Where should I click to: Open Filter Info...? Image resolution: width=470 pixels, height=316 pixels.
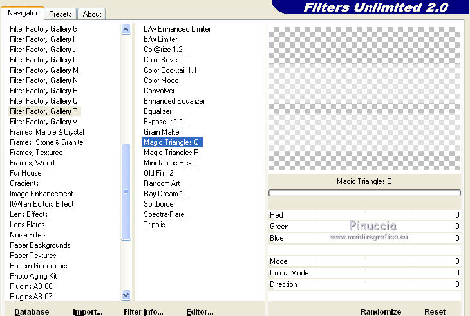144,311
